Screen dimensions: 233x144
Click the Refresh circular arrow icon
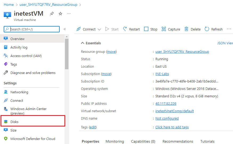(x=207, y=29)
